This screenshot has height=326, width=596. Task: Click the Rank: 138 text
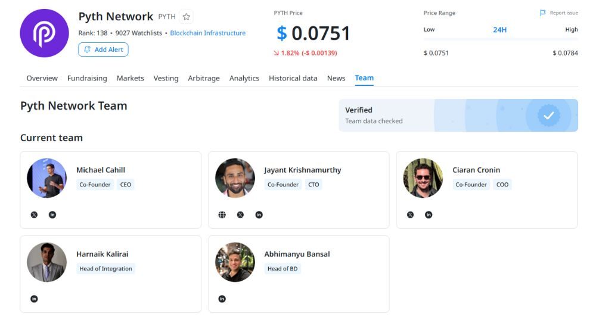tap(93, 33)
